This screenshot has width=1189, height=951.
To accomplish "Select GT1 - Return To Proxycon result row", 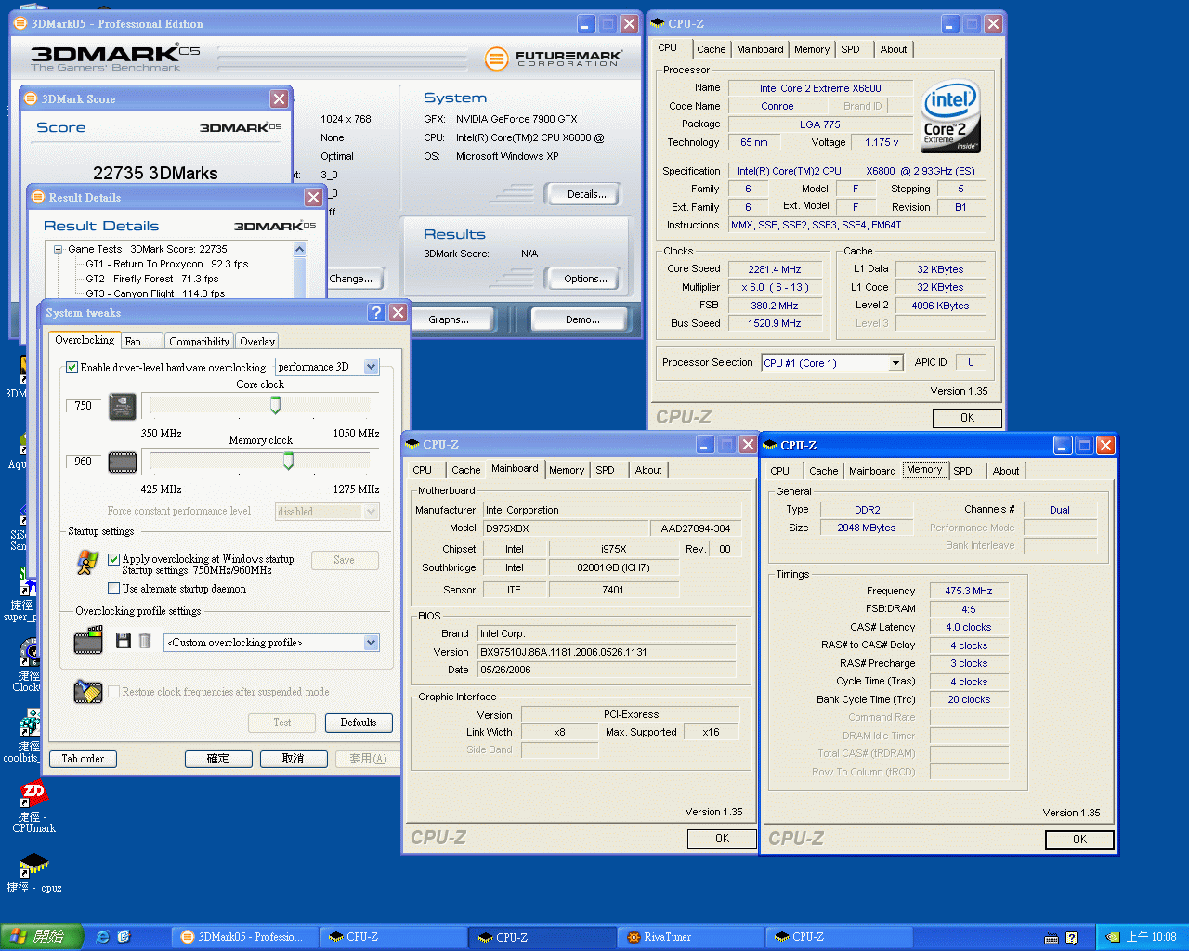I will (x=167, y=264).
